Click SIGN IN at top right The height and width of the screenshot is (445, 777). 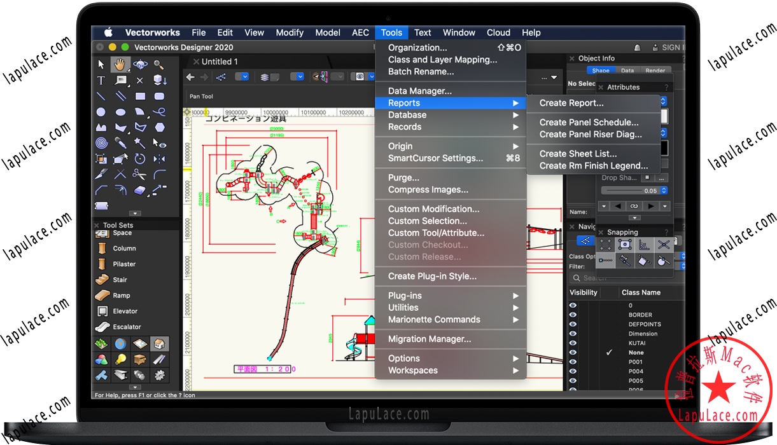(x=673, y=48)
